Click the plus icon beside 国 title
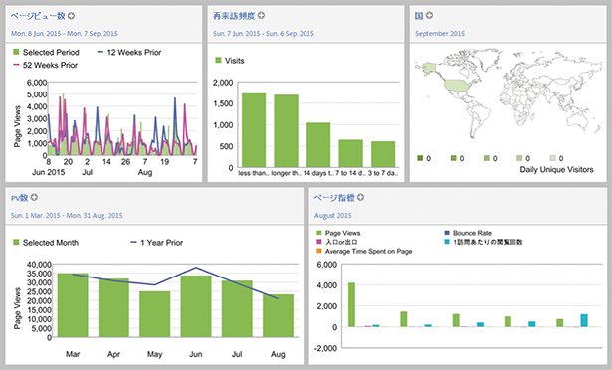Image resolution: width=612 pixels, height=370 pixels. point(429,15)
